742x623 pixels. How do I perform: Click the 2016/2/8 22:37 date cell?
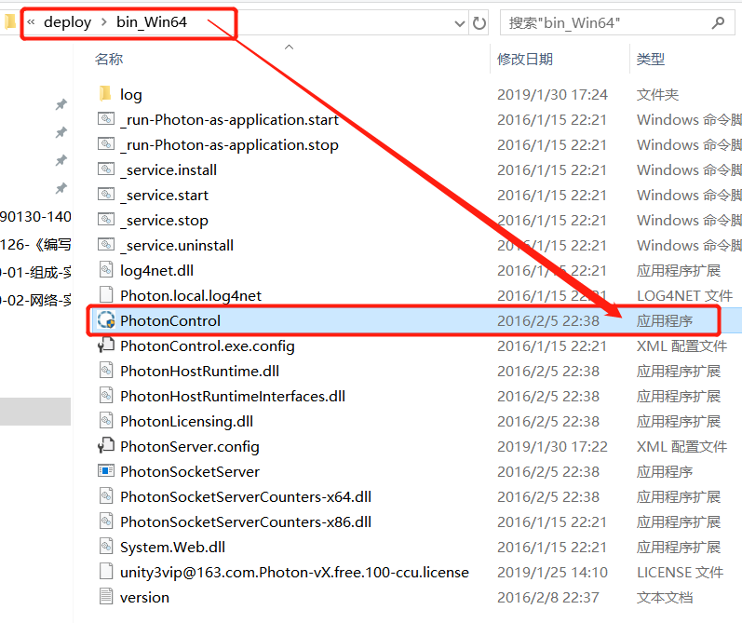tap(548, 598)
